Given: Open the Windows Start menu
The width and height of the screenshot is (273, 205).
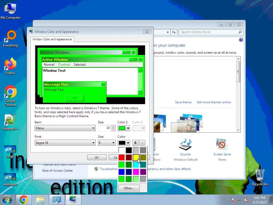Looking at the screenshot, I should 7,200.
